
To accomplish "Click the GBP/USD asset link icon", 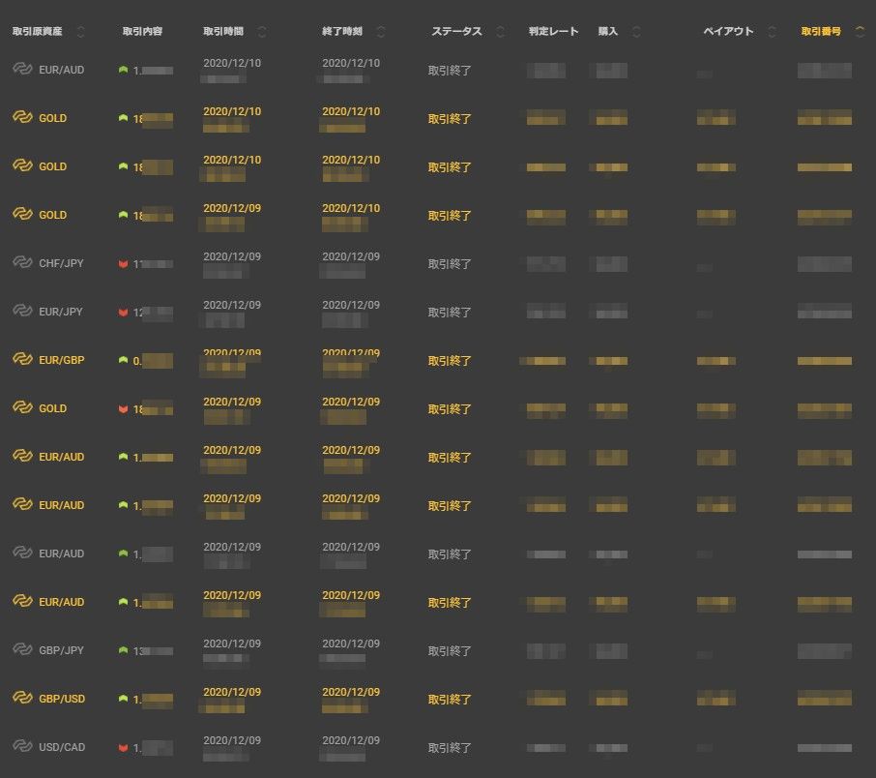I will [22, 698].
